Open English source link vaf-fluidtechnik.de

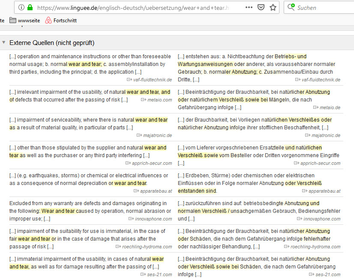point(153,80)
